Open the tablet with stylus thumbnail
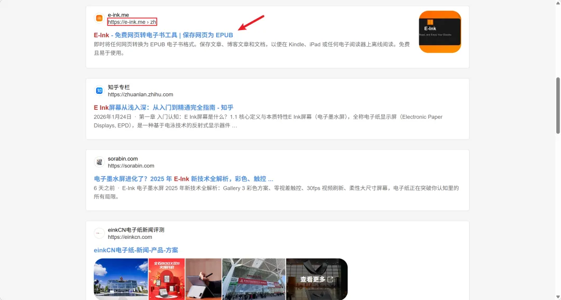Screen dimensions: 561x300 tap(204, 279)
